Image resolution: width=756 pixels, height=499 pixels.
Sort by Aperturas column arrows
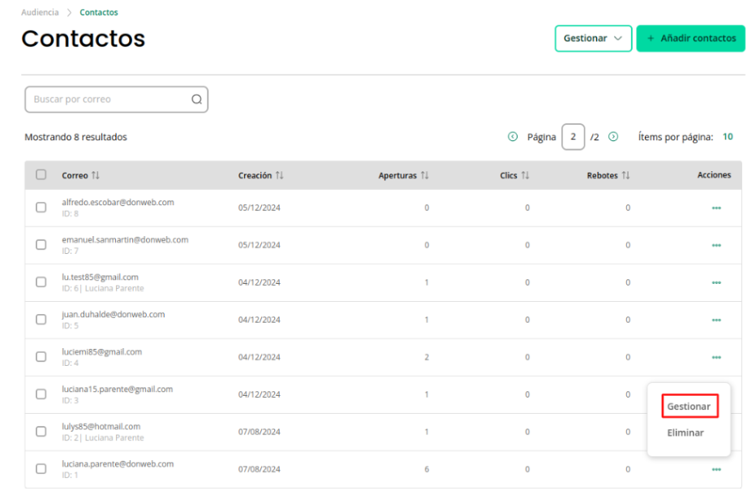click(424, 175)
